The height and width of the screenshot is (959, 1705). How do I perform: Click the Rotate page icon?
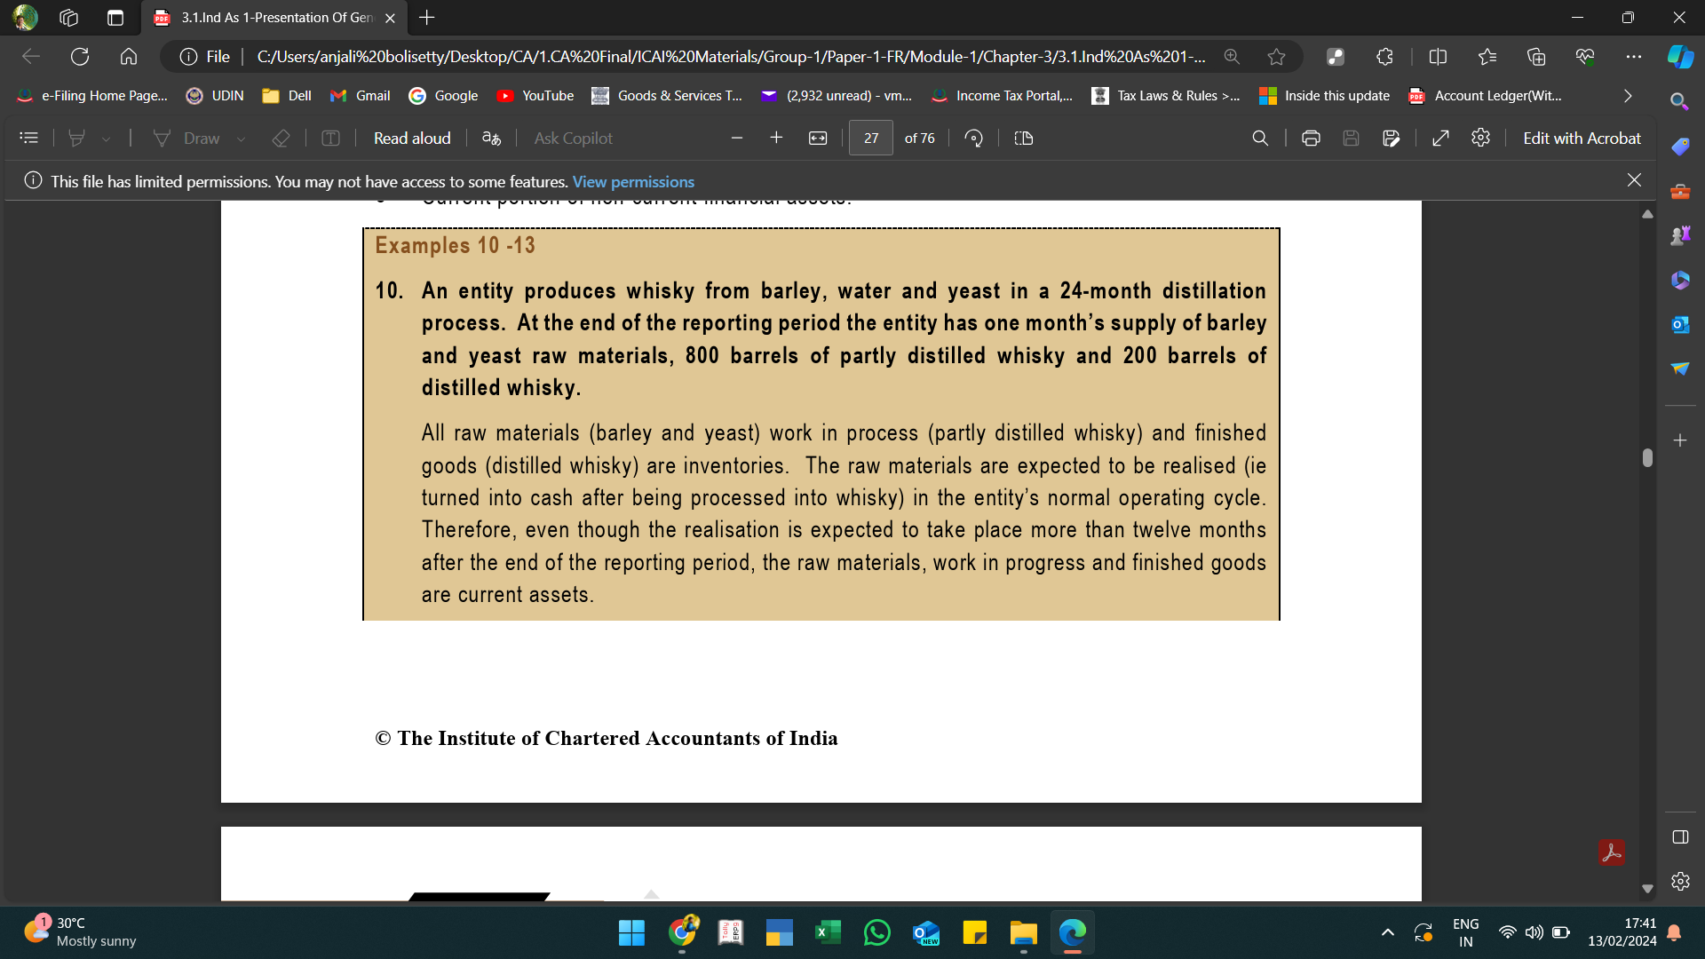[973, 139]
